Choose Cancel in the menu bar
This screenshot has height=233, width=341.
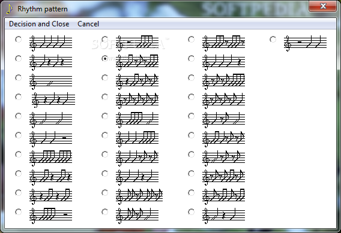coord(88,24)
